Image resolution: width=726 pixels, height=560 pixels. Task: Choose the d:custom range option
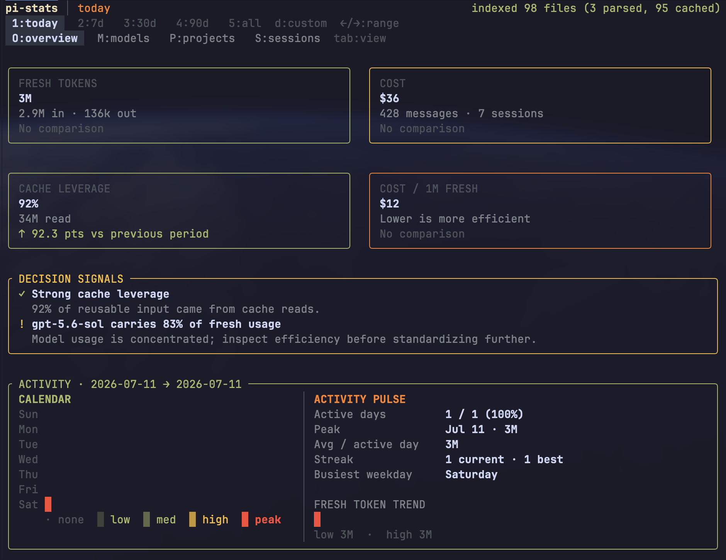tap(301, 23)
